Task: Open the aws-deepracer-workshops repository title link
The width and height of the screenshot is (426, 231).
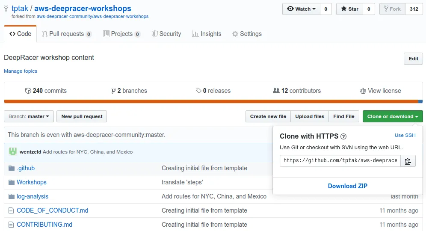Action: pyautogui.click(x=83, y=9)
